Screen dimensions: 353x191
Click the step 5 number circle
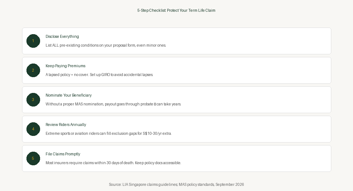coord(33,159)
